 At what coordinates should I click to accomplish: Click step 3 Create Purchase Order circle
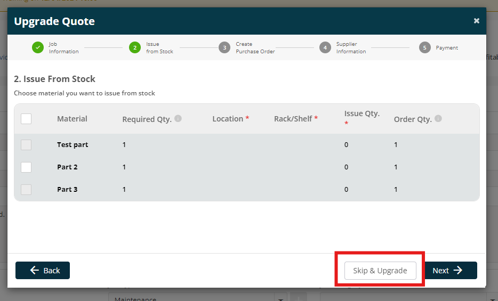pos(224,47)
